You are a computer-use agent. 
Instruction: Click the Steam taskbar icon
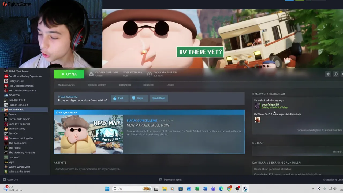pyautogui.click(x=245, y=189)
